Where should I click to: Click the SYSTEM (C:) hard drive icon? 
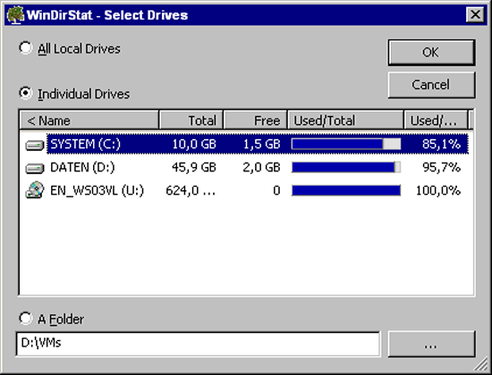(x=35, y=145)
